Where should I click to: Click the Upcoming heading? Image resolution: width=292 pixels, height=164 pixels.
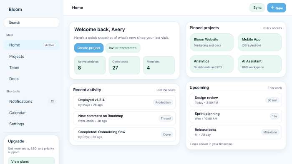click(x=199, y=87)
